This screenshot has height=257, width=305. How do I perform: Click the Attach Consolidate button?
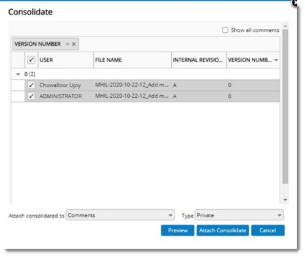coord(222,230)
